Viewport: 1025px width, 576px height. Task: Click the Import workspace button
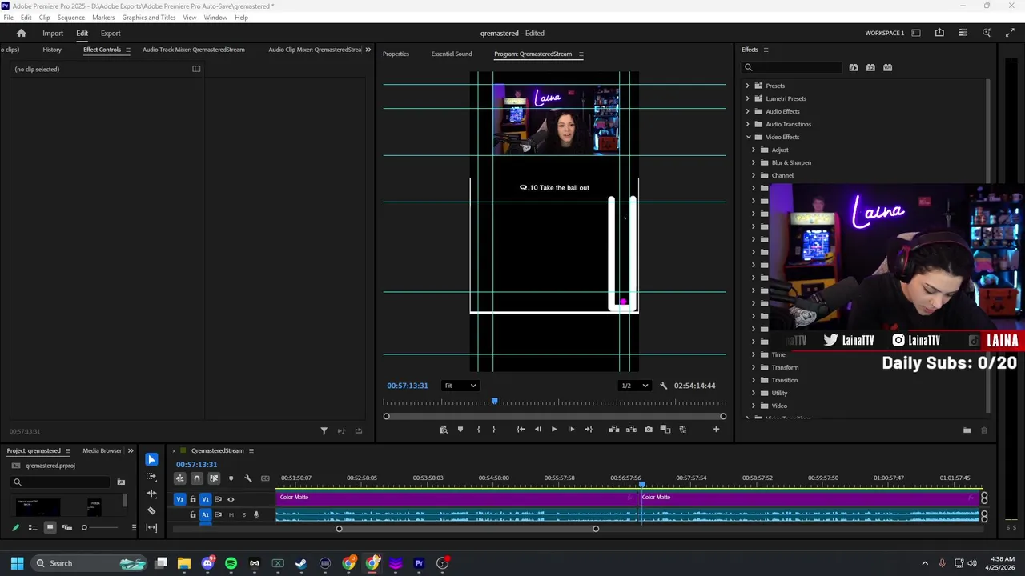click(x=53, y=33)
